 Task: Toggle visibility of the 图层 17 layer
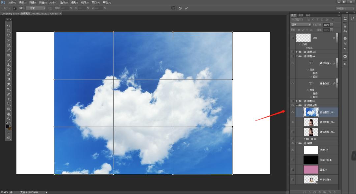pos(292,150)
